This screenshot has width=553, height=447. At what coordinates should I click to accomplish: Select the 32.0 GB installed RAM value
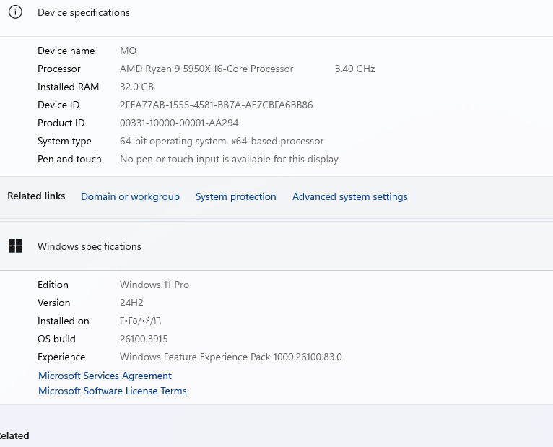tap(136, 87)
